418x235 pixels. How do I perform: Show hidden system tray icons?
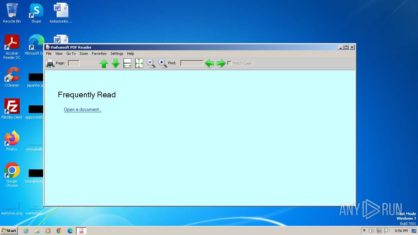364,231
